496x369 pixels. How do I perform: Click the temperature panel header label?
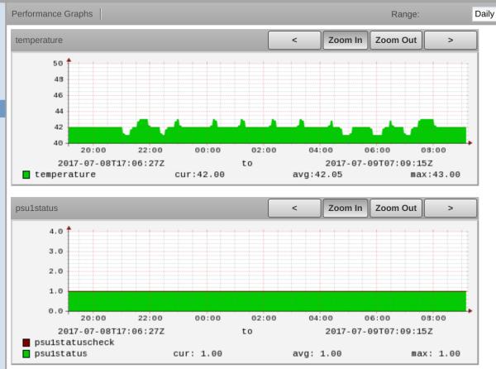click(x=39, y=41)
